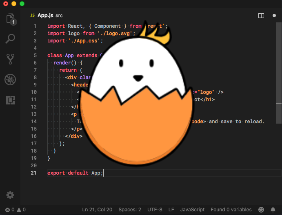Viewport: 282px width, 215px height.
Task: Open the Source Control view
Action: (10, 59)
